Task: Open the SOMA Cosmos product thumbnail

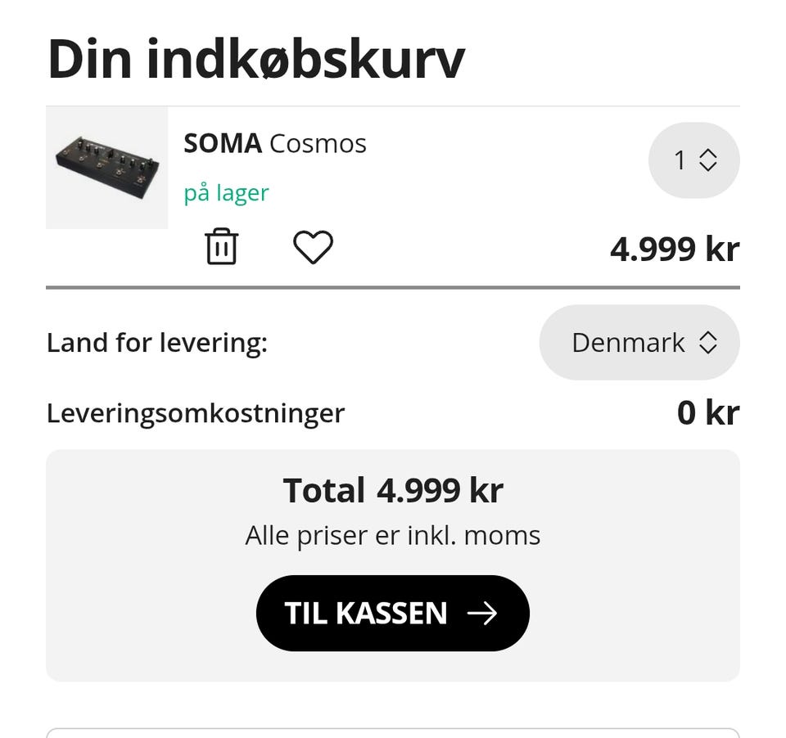Action: (106, 168)
